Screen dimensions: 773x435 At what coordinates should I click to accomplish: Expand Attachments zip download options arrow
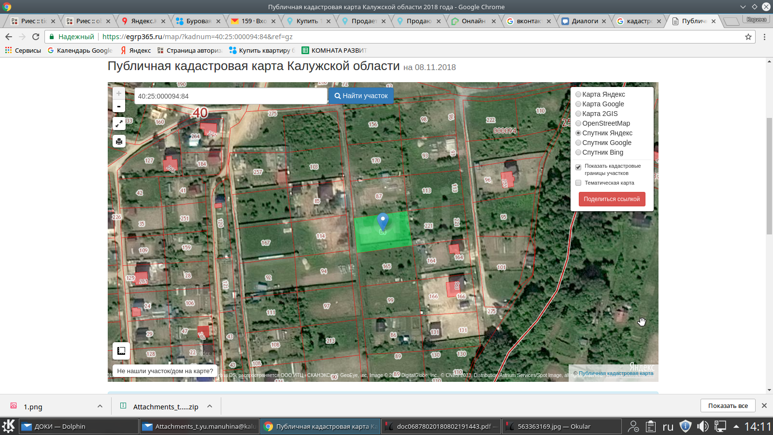(210, 406)
